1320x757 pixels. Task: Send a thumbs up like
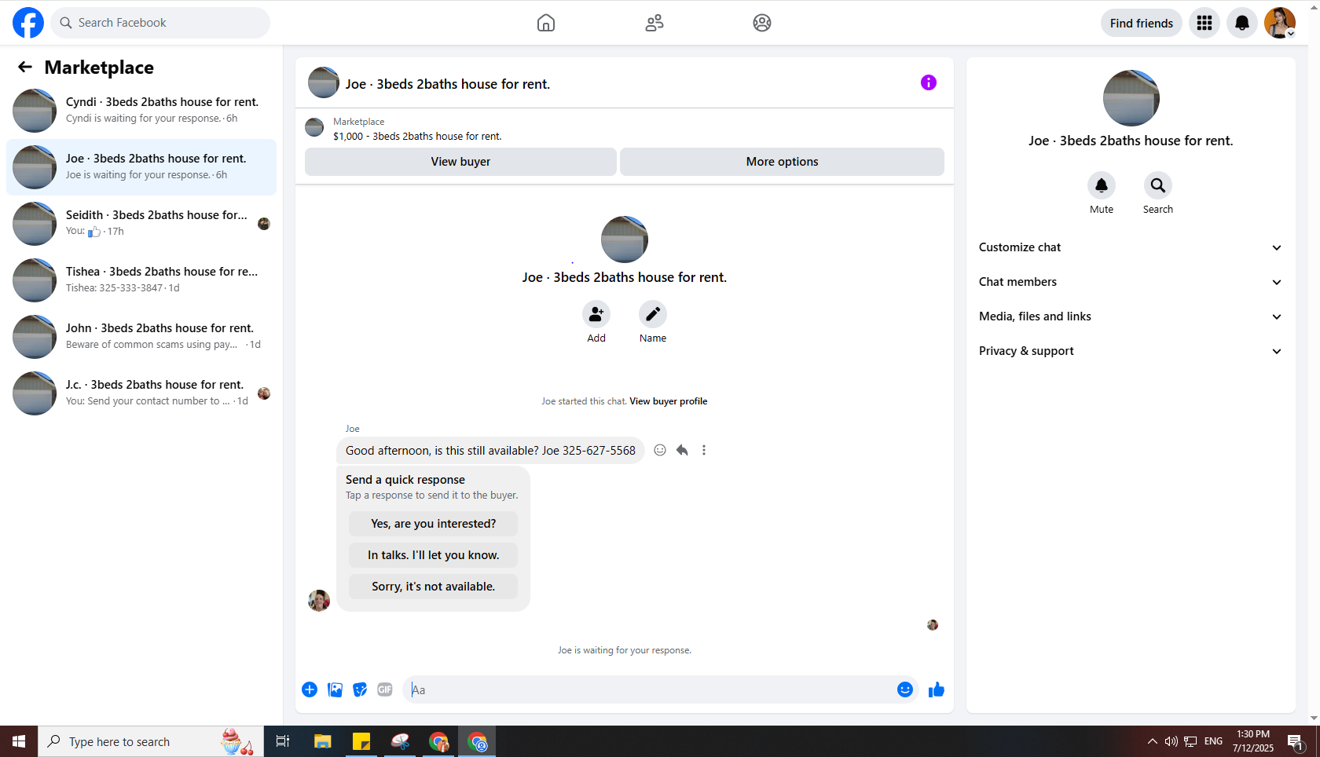937,689
